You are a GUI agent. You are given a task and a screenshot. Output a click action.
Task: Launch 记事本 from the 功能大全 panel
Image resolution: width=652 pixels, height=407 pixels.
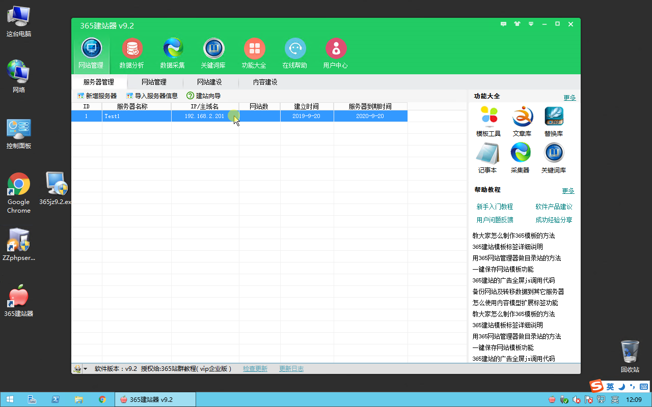pyautogui.click(x=487, y=158)
